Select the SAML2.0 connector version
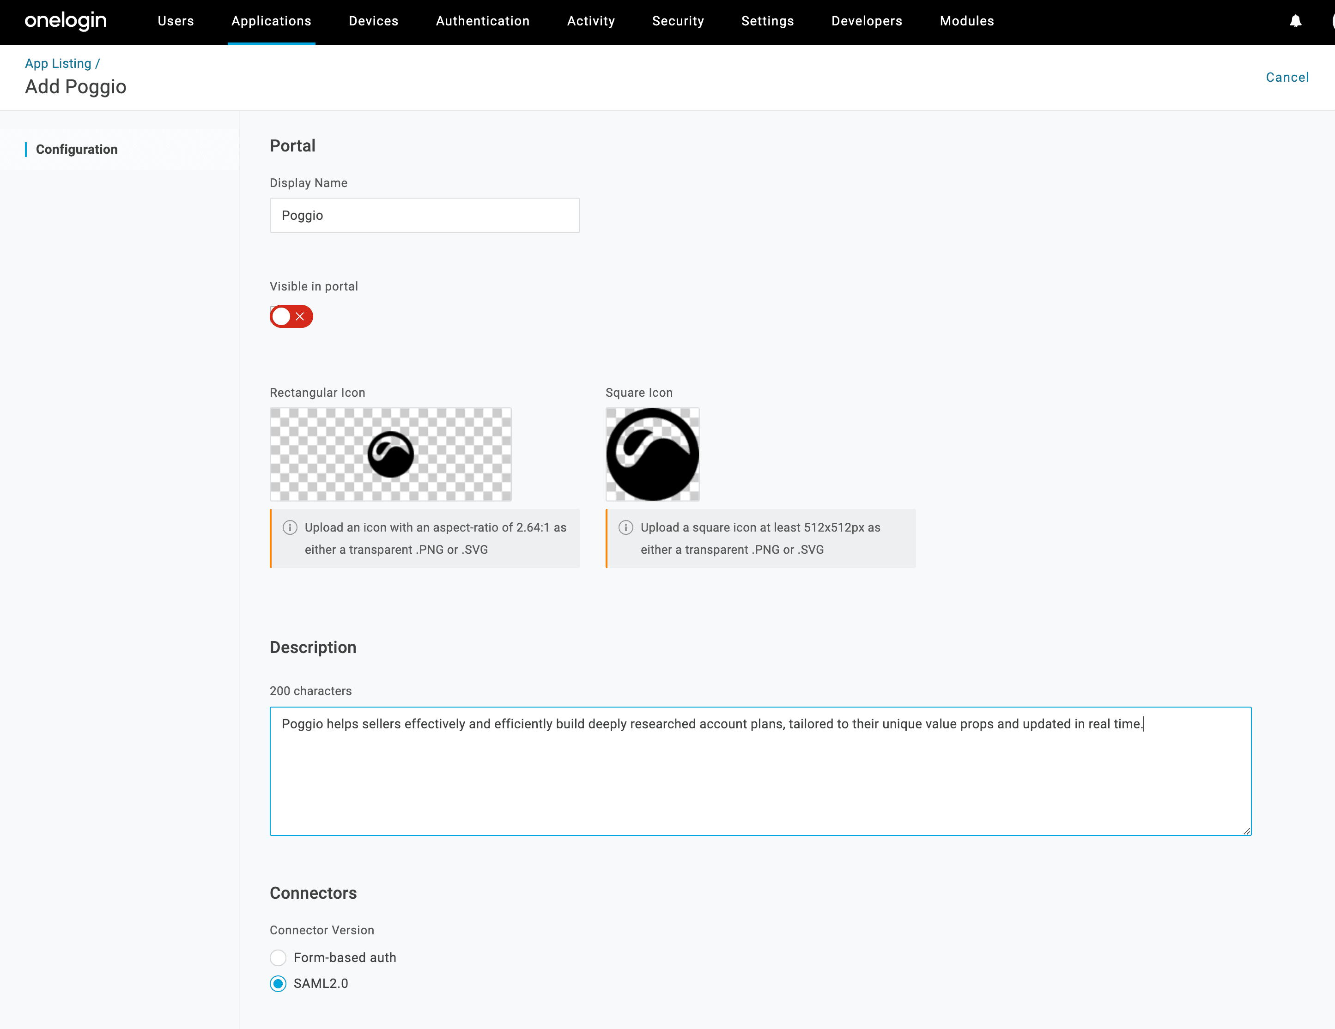 [278, 984]
